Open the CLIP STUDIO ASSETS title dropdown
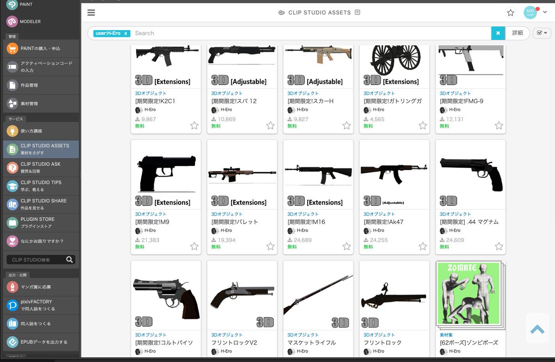Screen dimensions: 555x362 [x=357, y=12]
